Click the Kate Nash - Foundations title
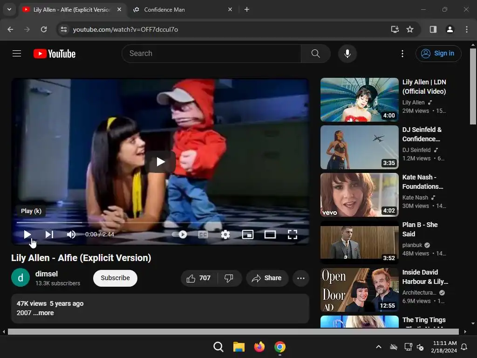The height and width of the screenshot is (358, 477). (x=422, y=182)
